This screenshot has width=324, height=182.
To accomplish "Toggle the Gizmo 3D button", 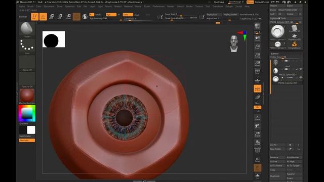I will (76, 17).
